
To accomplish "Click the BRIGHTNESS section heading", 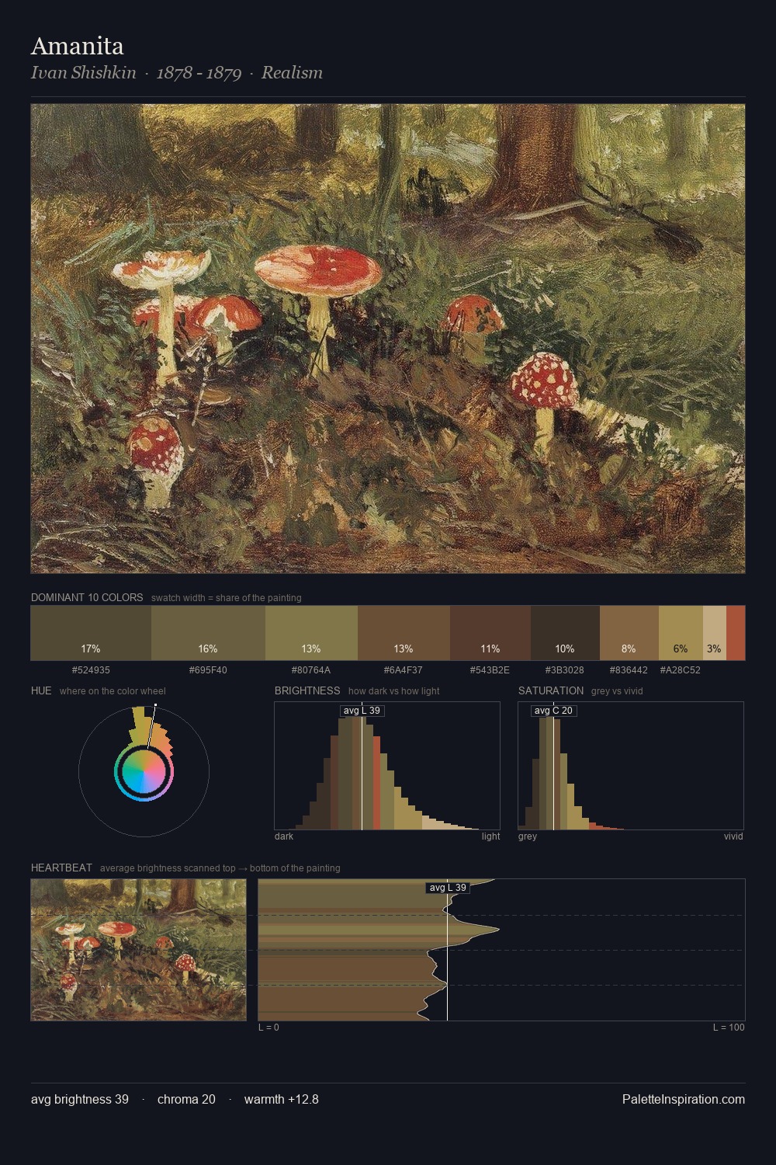I will [307, 691].
